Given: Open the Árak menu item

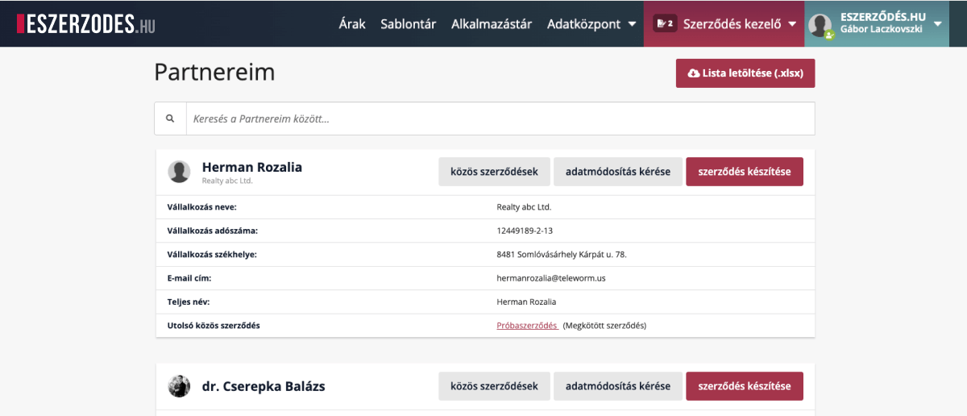Looking at the screenshot, I should (x=352, y=24).
